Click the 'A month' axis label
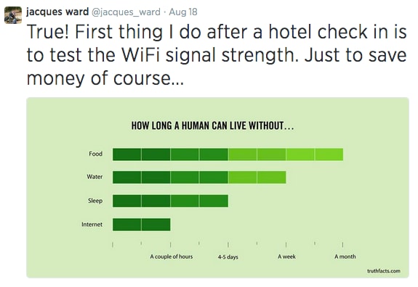The height and width of the screenshot is (287, 418). click(x=345, y=257)
